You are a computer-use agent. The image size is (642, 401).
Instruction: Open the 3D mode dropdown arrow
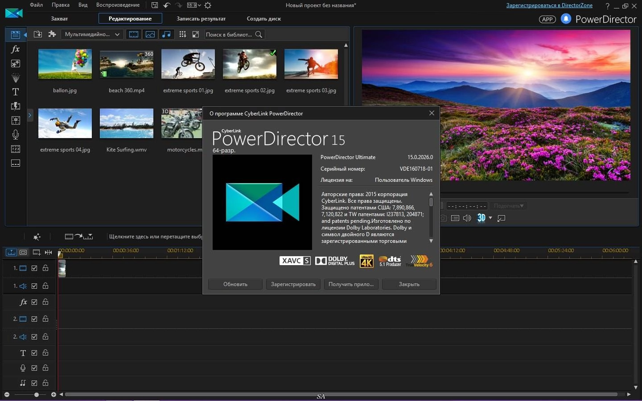pyautogui.click(x=490, y=218)
